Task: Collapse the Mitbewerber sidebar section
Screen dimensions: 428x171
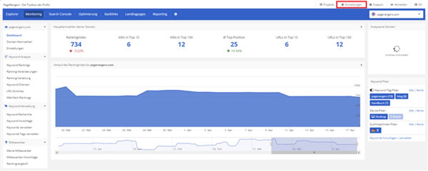Action: click(45, 142)
